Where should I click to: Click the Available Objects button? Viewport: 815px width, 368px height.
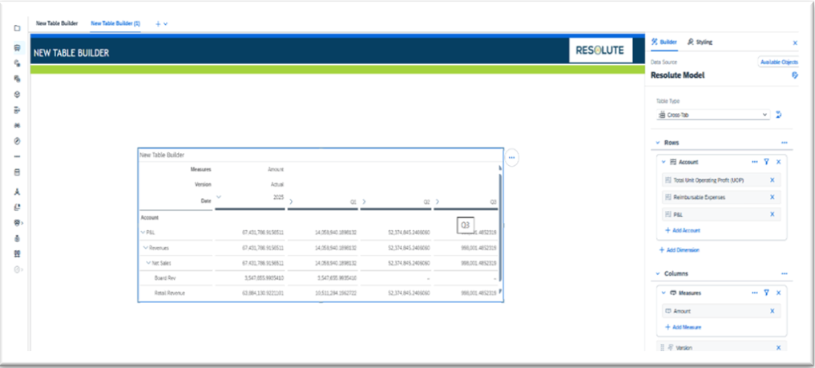[x=777, y=62]
